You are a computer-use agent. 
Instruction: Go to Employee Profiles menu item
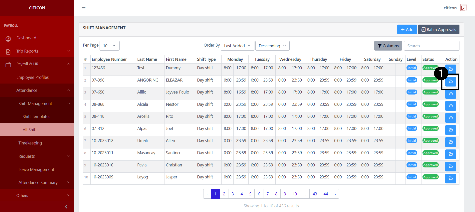(32, 77)
